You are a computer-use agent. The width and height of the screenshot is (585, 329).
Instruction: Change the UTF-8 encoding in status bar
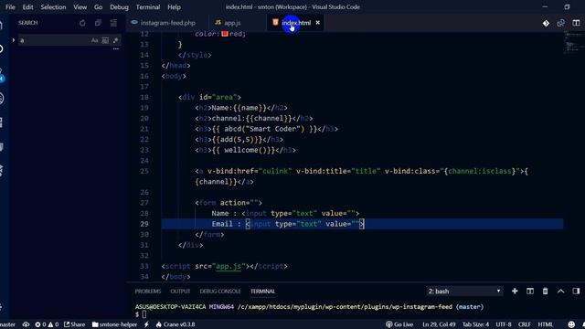pyautogui.click(x=504, y=324)
